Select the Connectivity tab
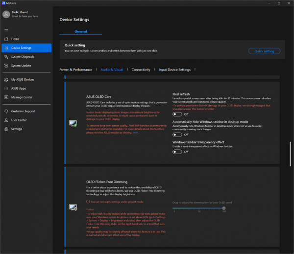This screenshot has width=294, height=254. [x=141, y=70]
